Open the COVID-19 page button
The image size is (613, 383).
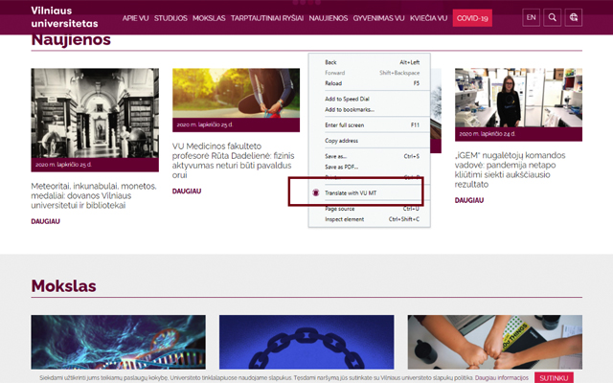[472, 18]
